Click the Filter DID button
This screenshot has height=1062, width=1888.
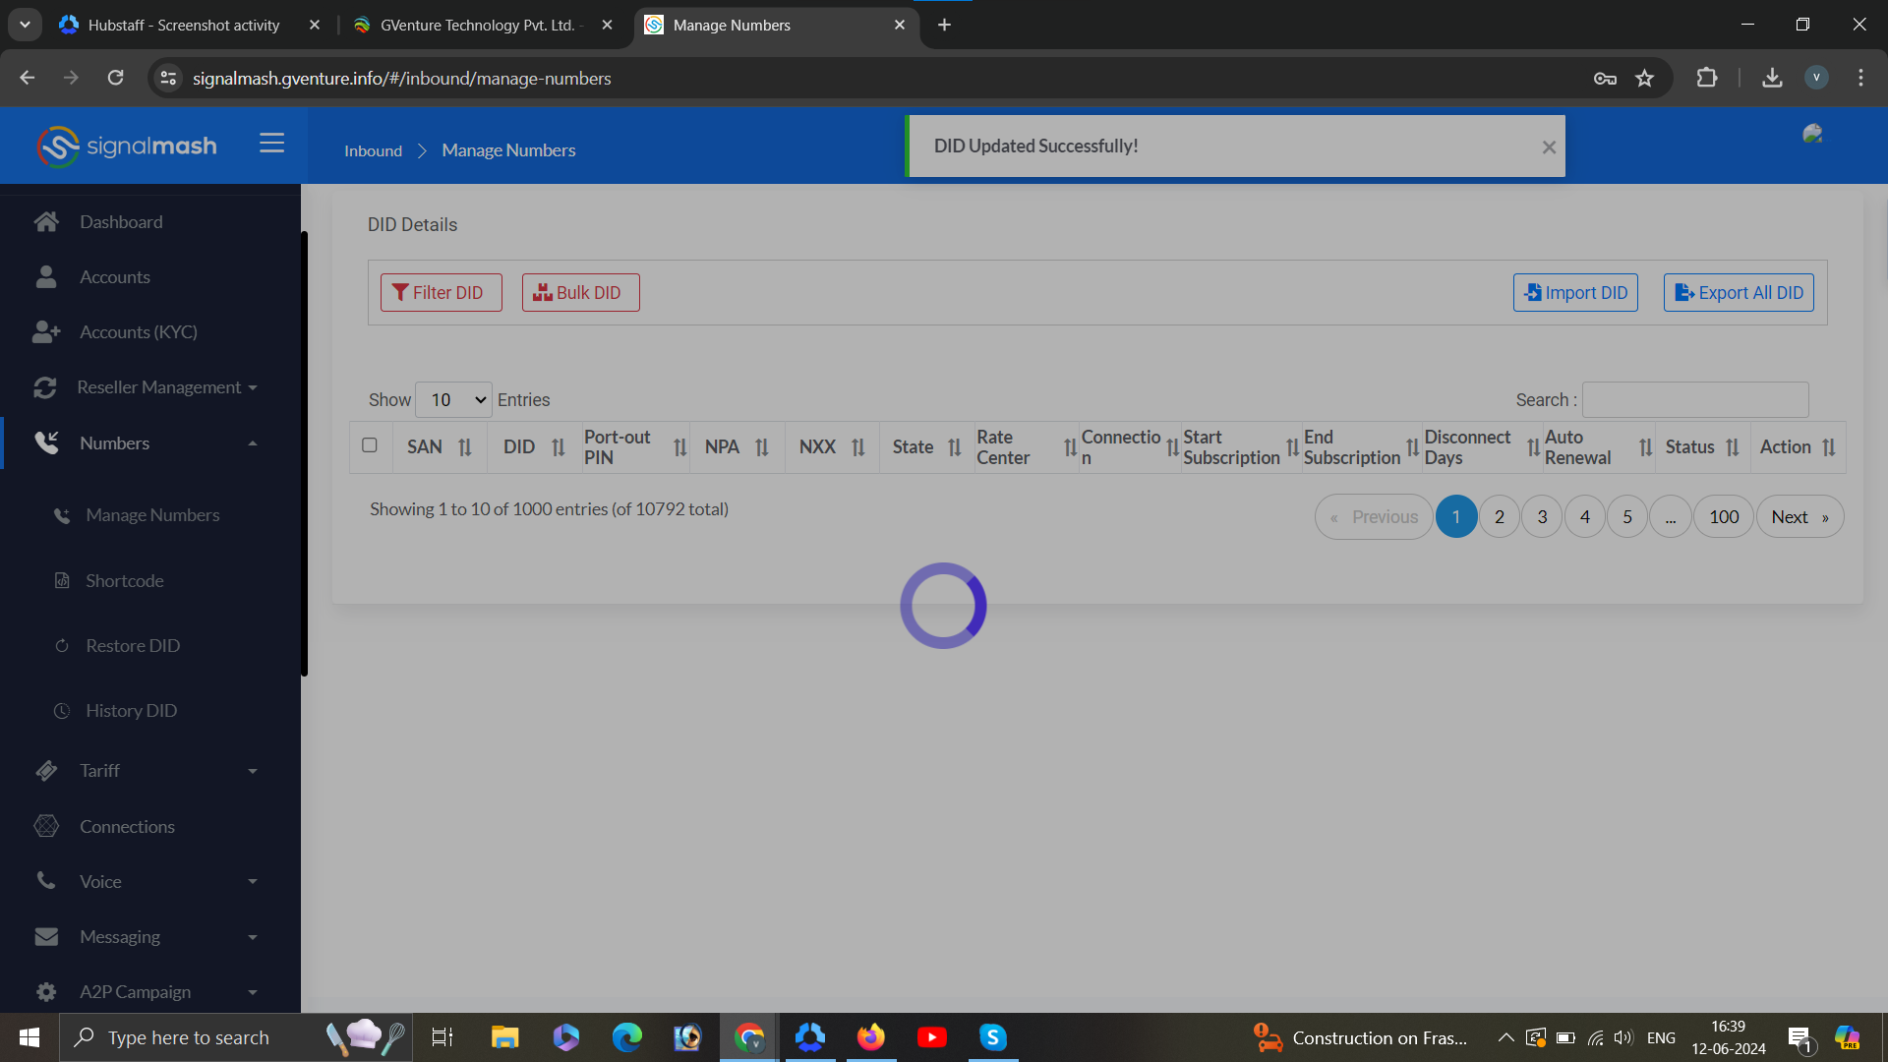pos(441,293)
